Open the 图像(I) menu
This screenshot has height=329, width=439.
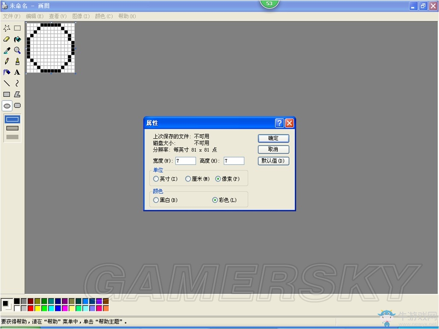click(x=81, y=16)
